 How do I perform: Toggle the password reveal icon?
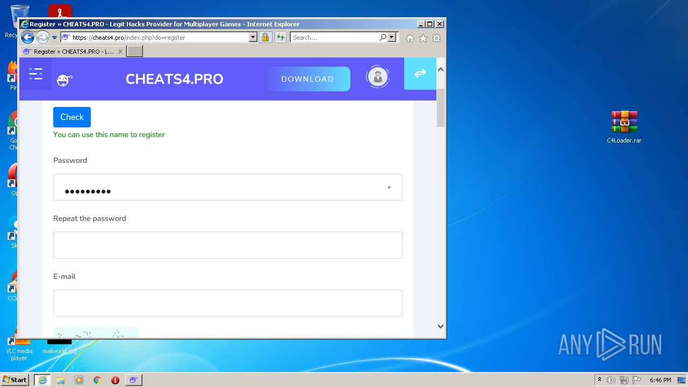pyautogui.click(x=389, y=187)
